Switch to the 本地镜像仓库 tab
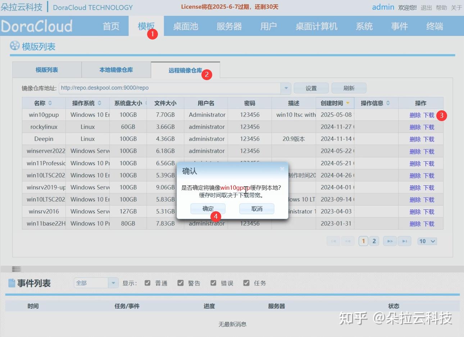Viewport: 464px width, 337px height. pos(116,70)
